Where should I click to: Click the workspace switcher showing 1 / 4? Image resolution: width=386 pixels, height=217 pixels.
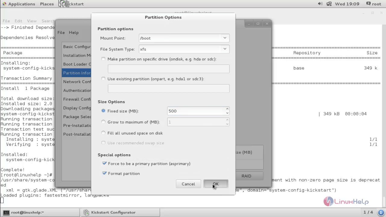tap(368, 212)
